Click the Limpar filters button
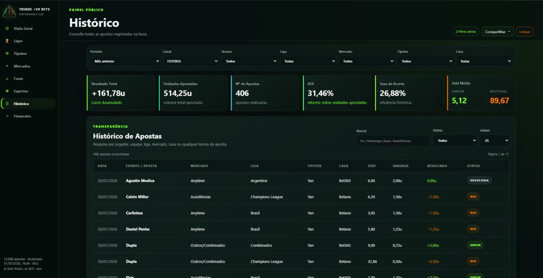The width and height of the screenshot is (543, 278). [x=524, y=32]
